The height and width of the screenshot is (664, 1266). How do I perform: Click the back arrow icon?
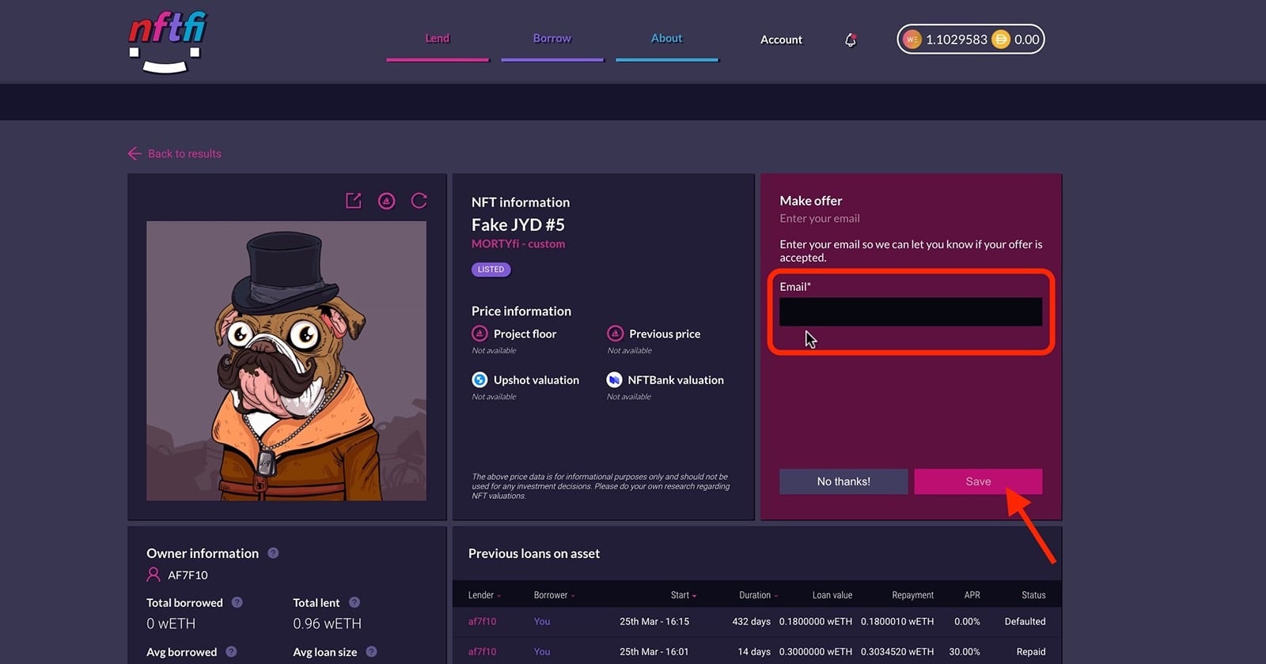pyautogui.click(x=135, y=153)
